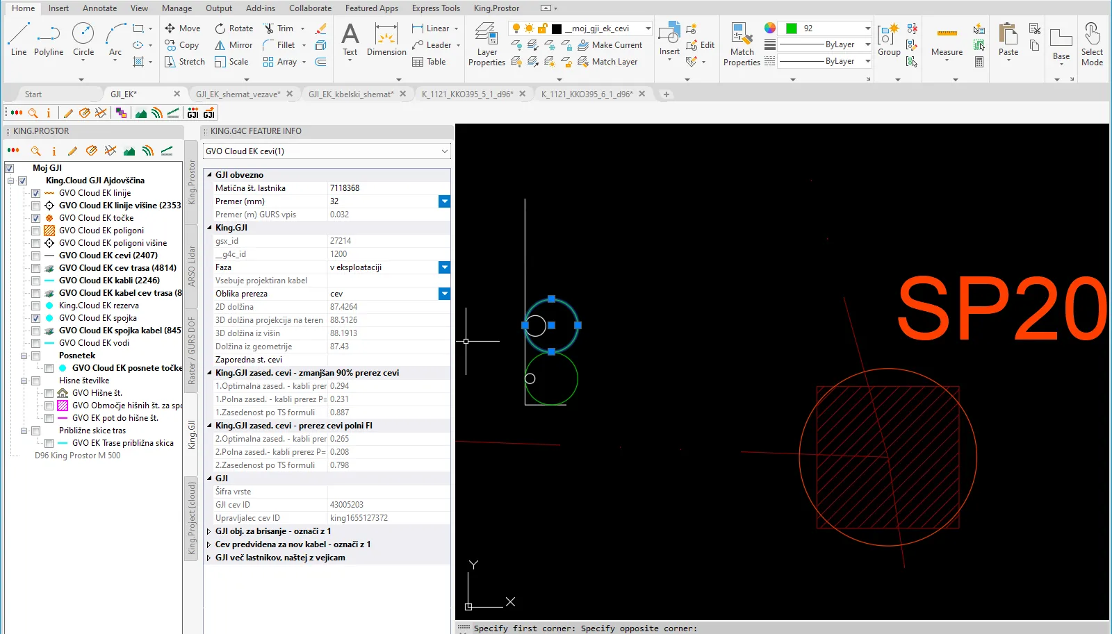
Task: Open the GVO Cloud EK cevi feature dropdown
Action: (x=444, y=151)
